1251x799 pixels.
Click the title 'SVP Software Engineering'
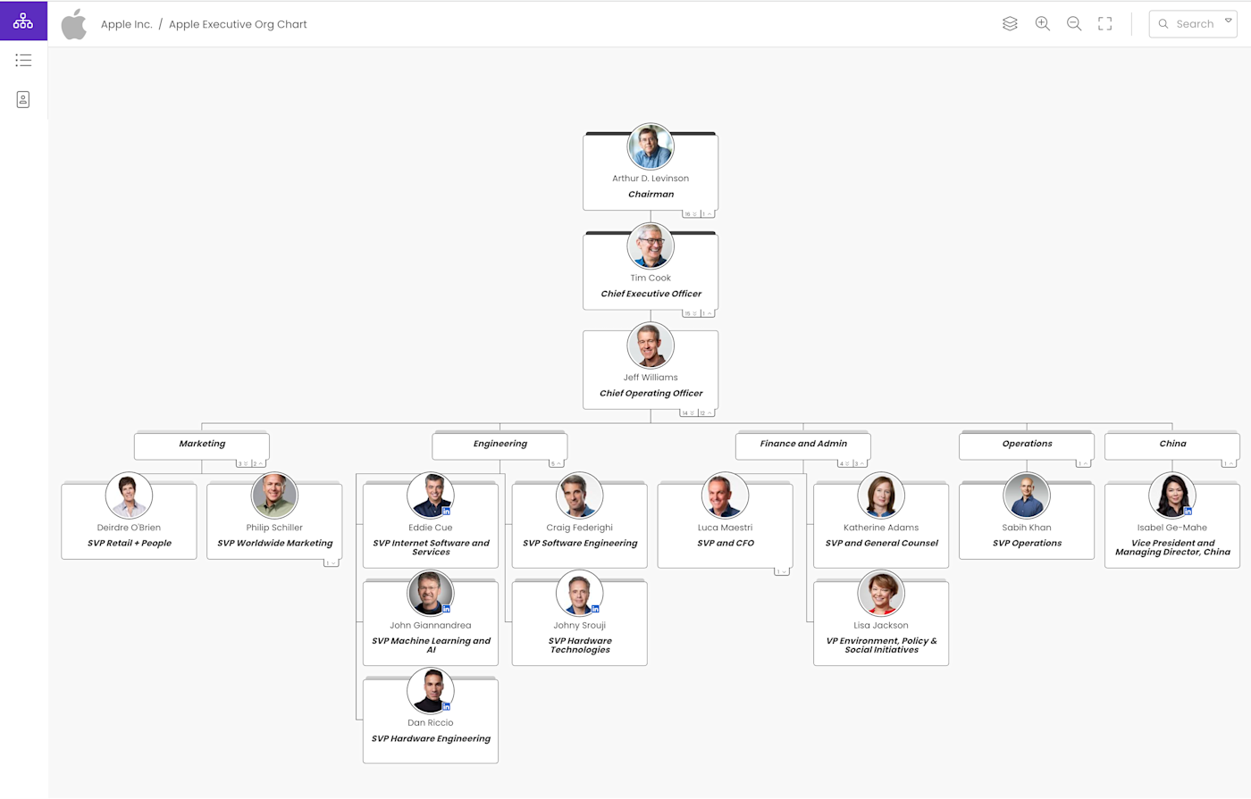click(x=580, y=543)
